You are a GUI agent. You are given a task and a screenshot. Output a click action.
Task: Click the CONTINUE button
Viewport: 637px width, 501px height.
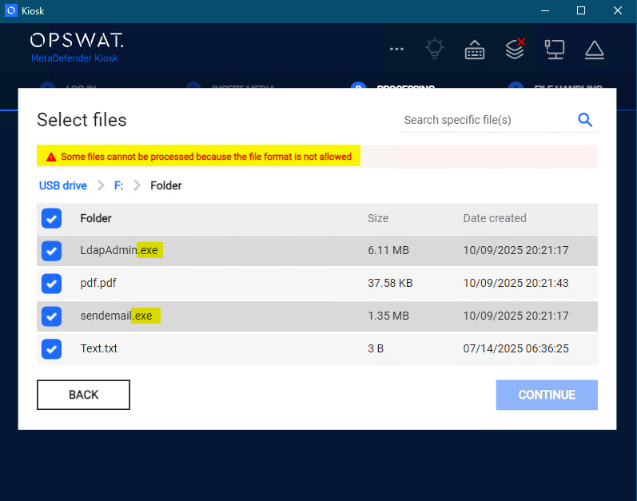[x=547, y=395]
